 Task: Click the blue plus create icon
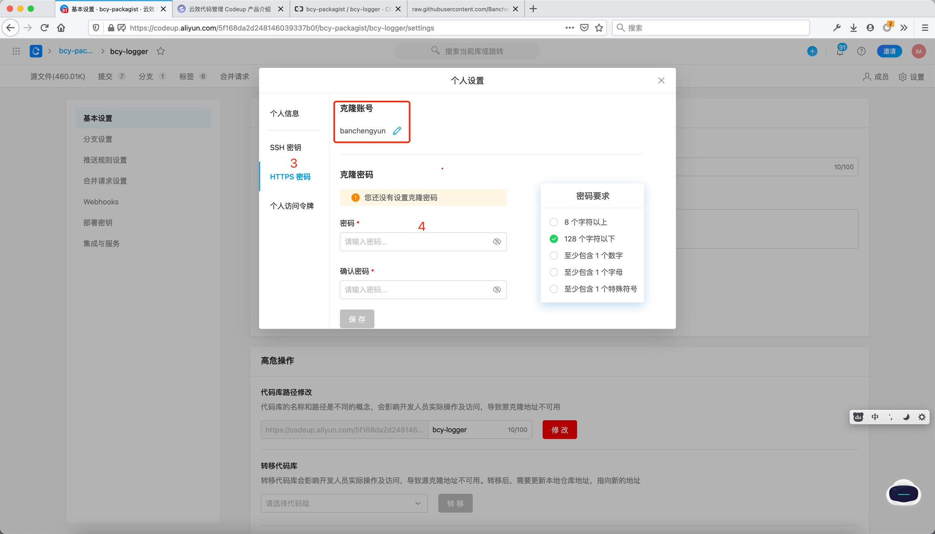coord(812,51)
